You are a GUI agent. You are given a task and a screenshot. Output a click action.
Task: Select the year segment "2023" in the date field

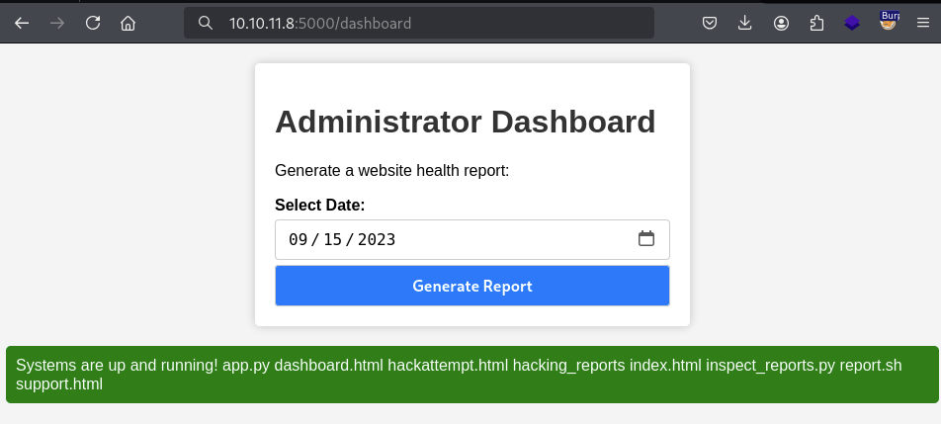377,239
